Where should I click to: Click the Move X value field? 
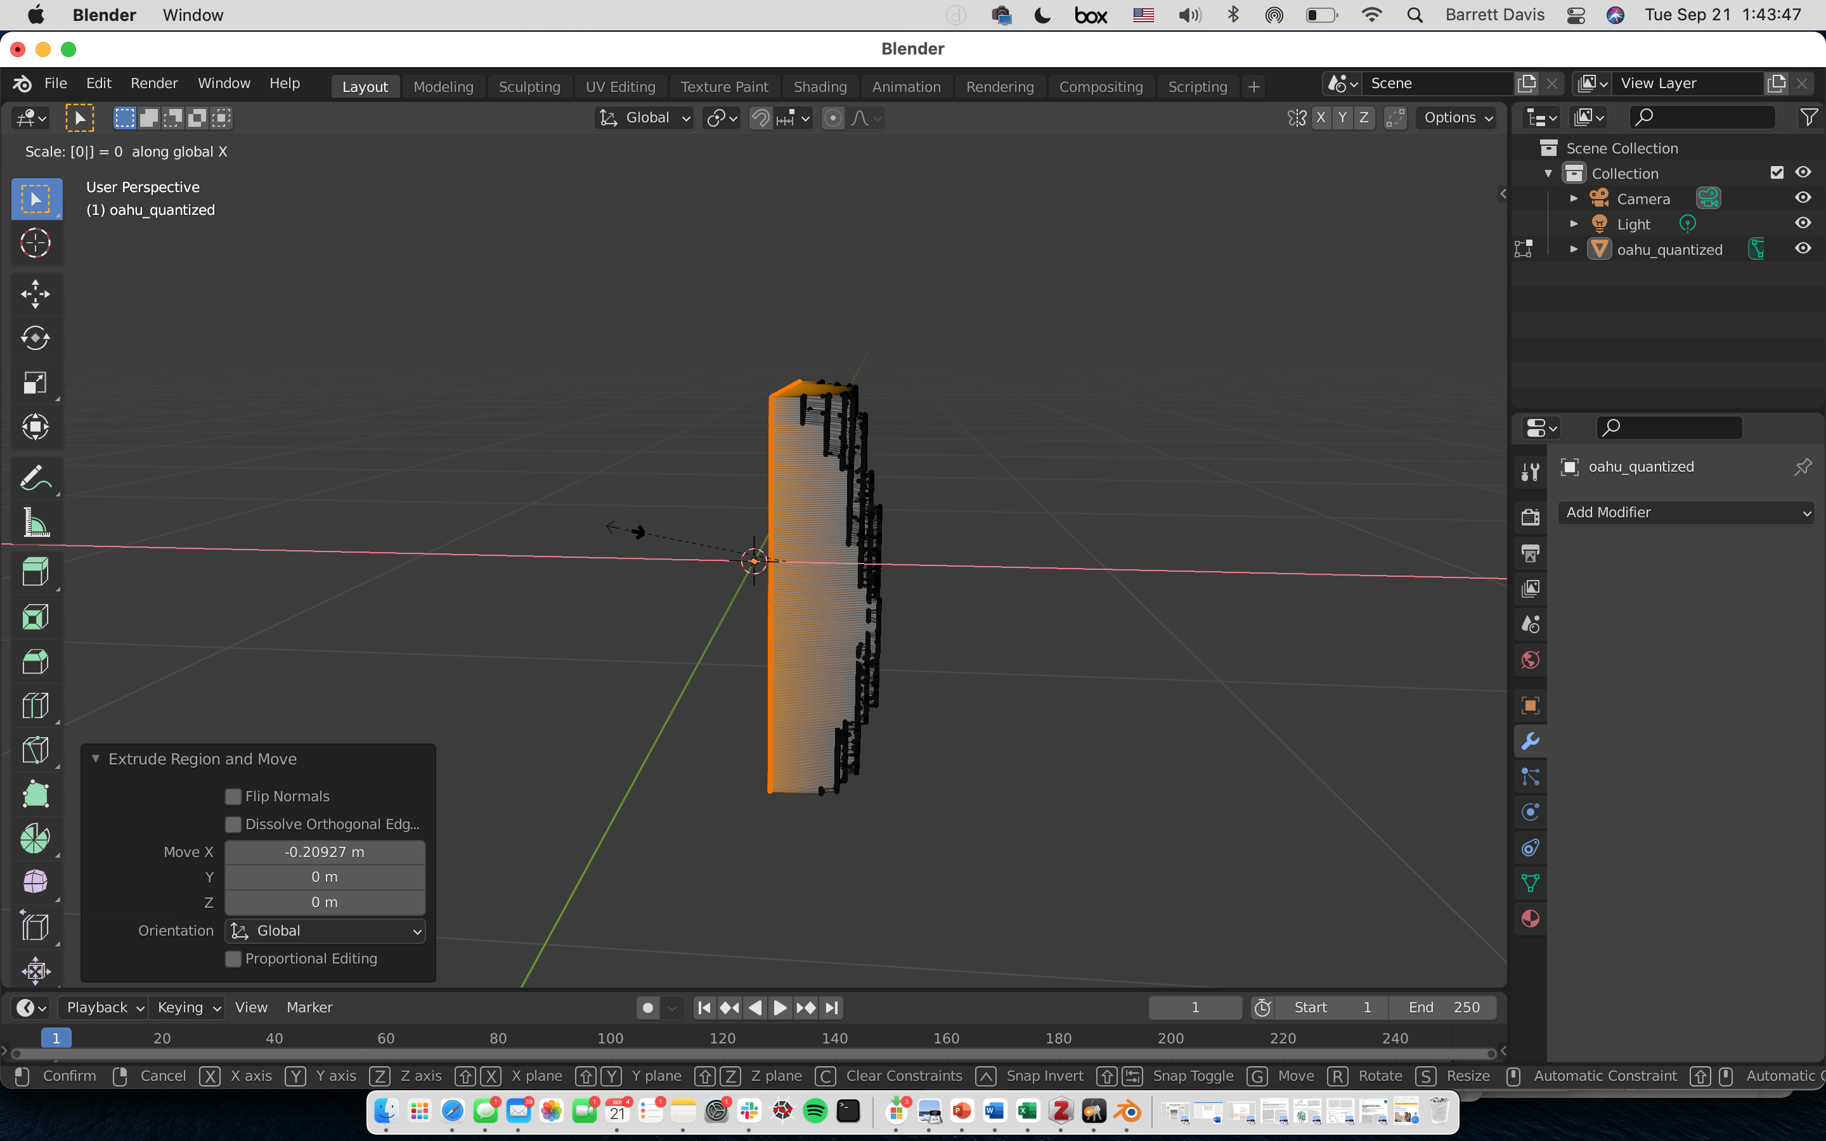click(x=325, y=852)
